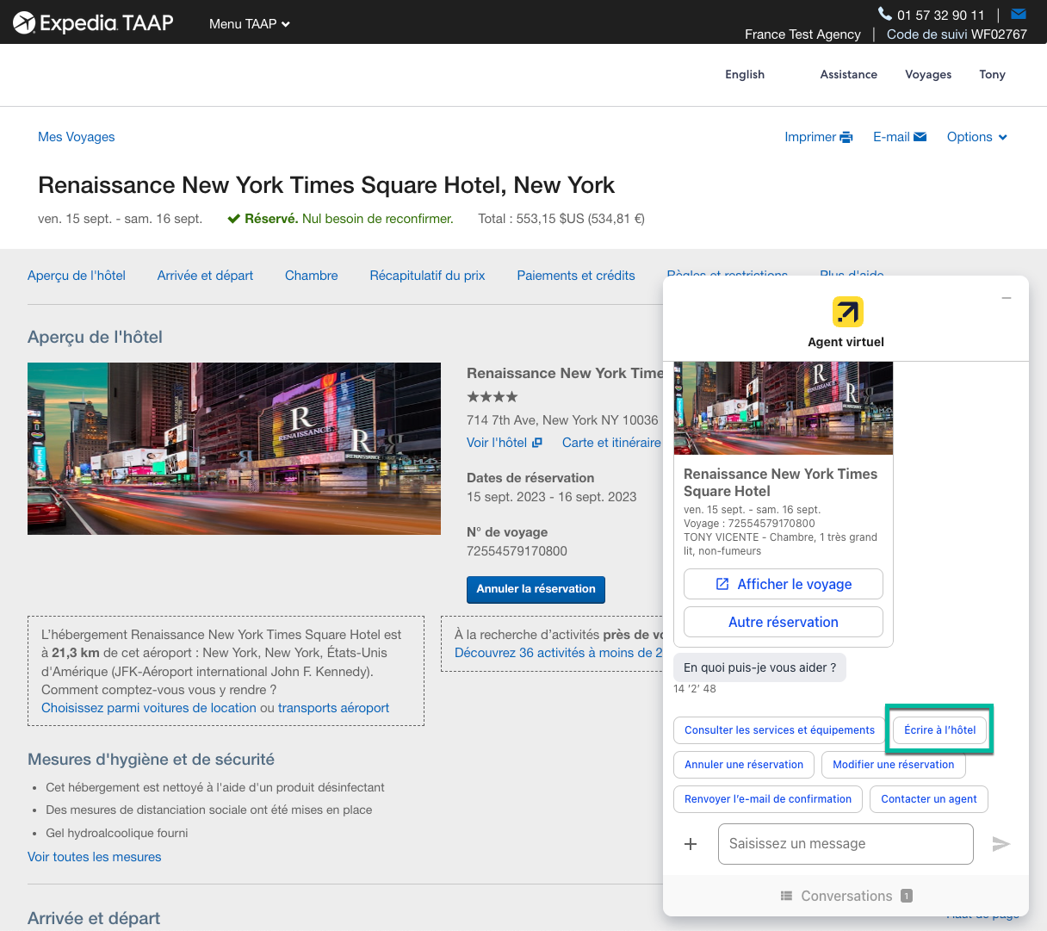Click the envelope icon beside E-mail
Image resolution: width=1047 pixels, height=931 pixels.
[920, 137]
